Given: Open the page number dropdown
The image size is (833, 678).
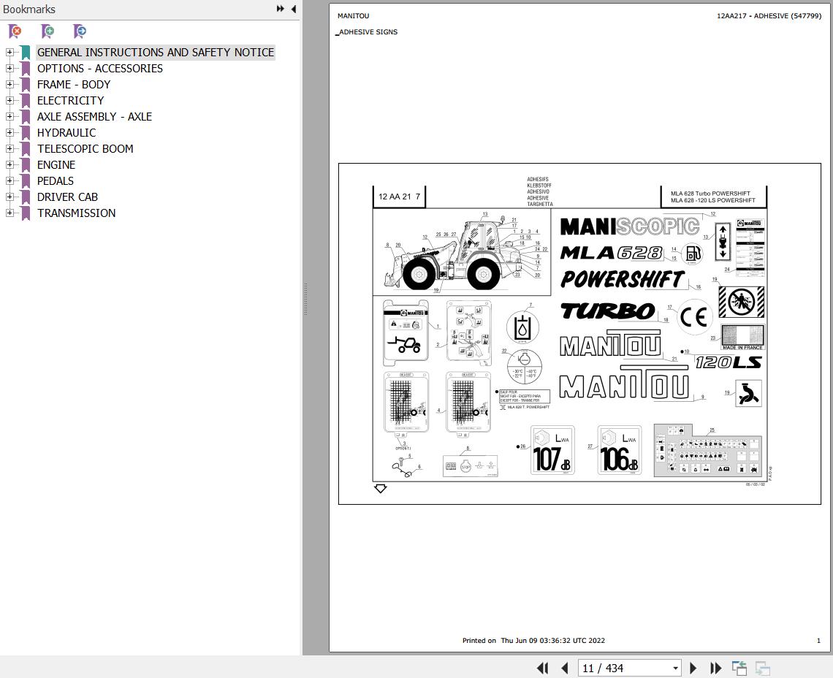Looking at the screenshot, I should click(x=675, y=668).
